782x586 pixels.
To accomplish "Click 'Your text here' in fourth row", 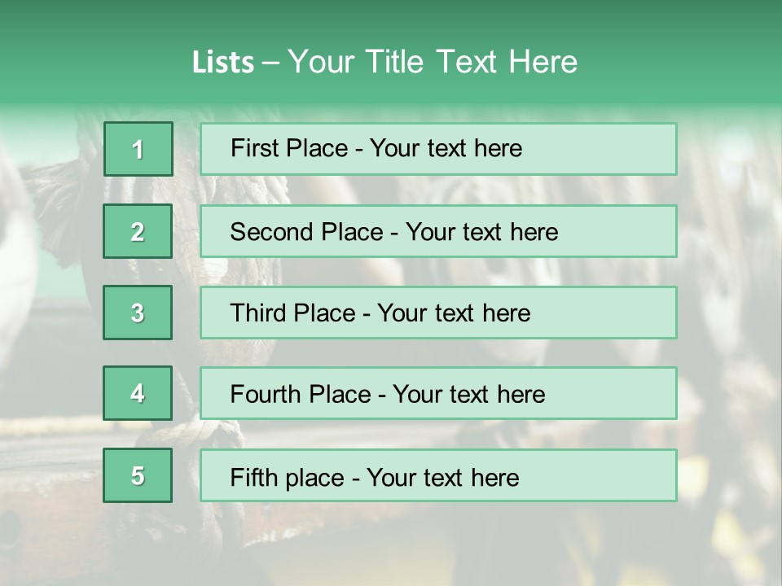I will (468, 395).
